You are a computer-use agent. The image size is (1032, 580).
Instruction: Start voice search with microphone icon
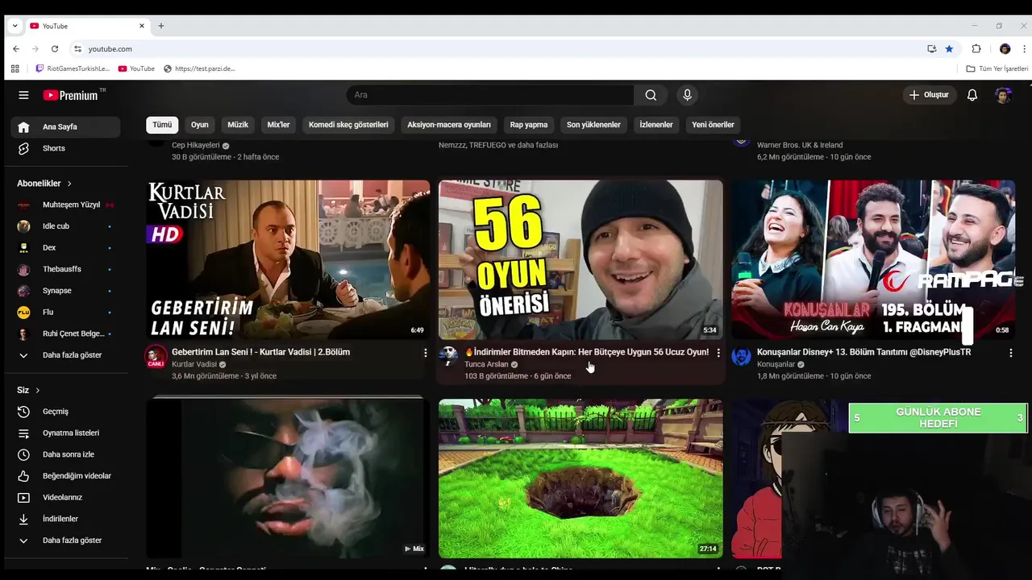click(687, 95)
